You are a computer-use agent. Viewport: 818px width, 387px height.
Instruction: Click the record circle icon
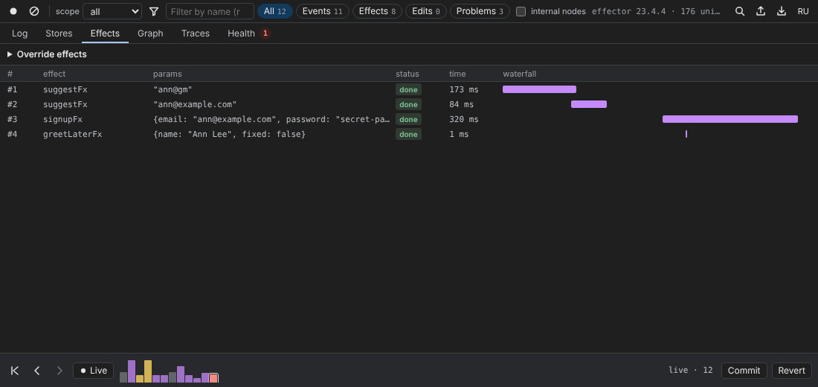(13, 11)
